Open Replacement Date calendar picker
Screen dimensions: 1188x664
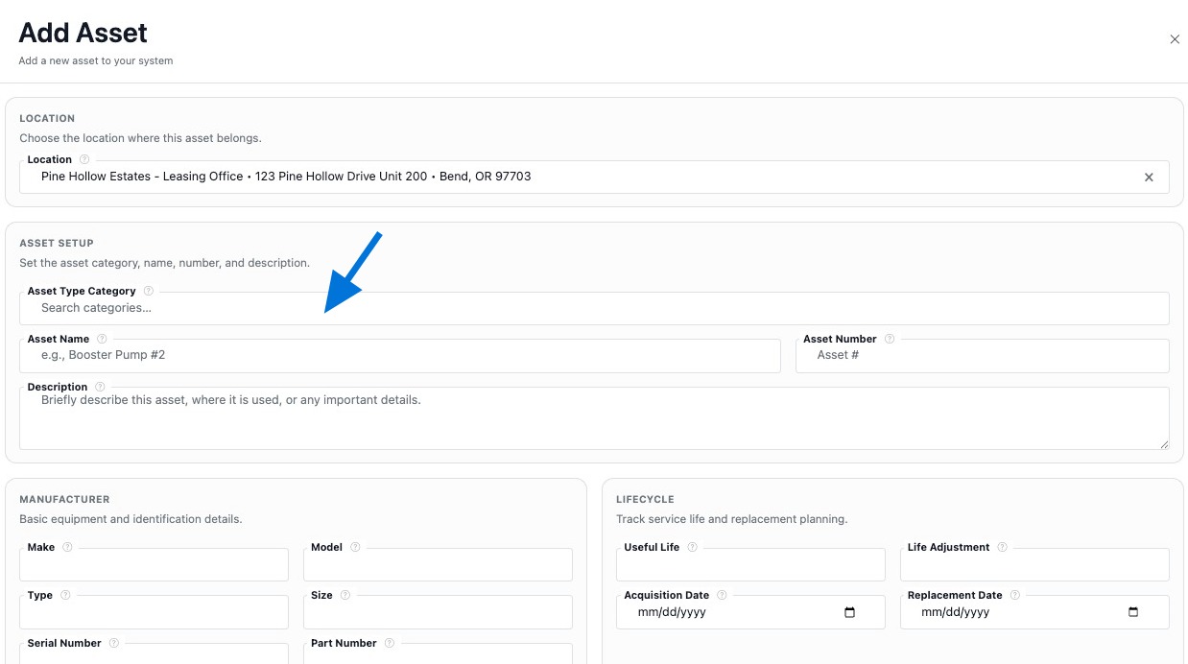(x=1133, y=612)
